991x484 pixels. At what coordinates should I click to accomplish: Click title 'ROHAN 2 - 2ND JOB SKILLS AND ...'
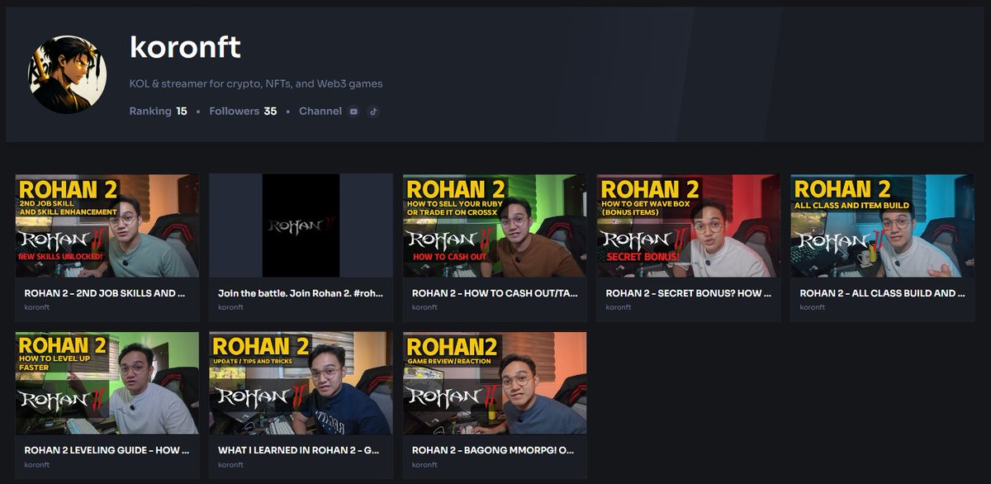tap(105, 293)
